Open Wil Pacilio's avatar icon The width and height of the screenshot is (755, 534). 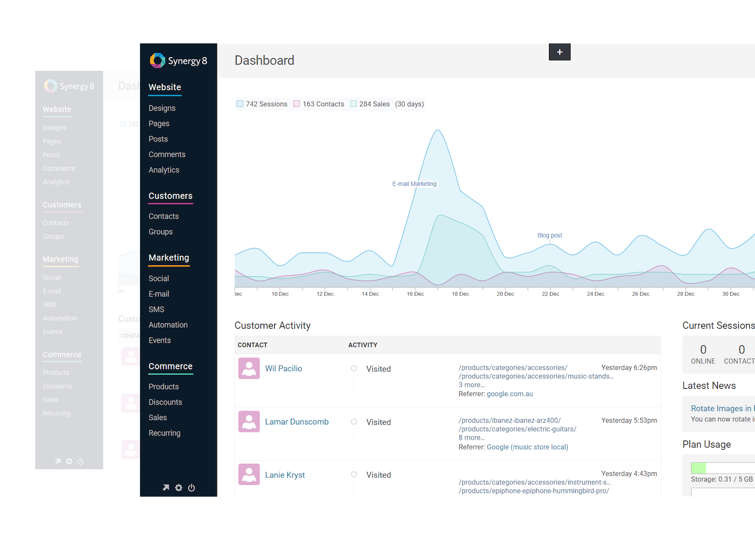pos(249,368)
